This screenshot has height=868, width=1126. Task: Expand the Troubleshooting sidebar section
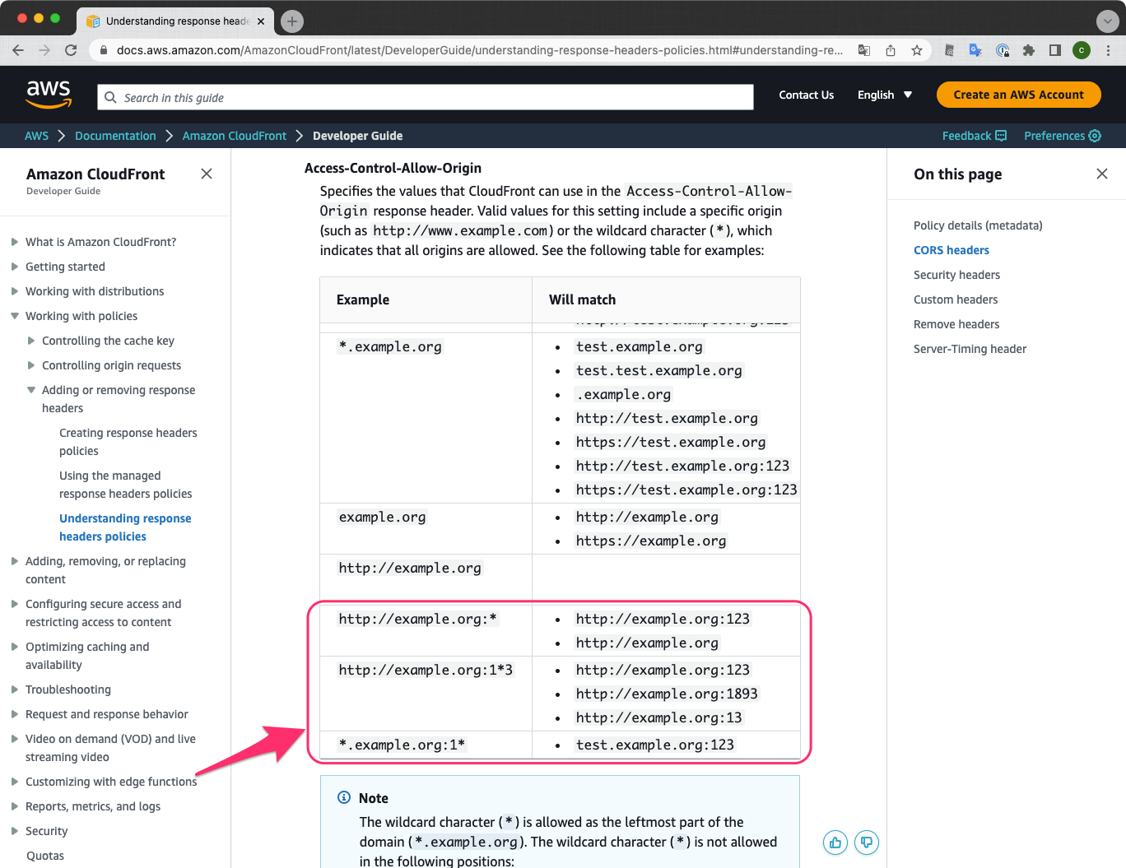[14, 689]
